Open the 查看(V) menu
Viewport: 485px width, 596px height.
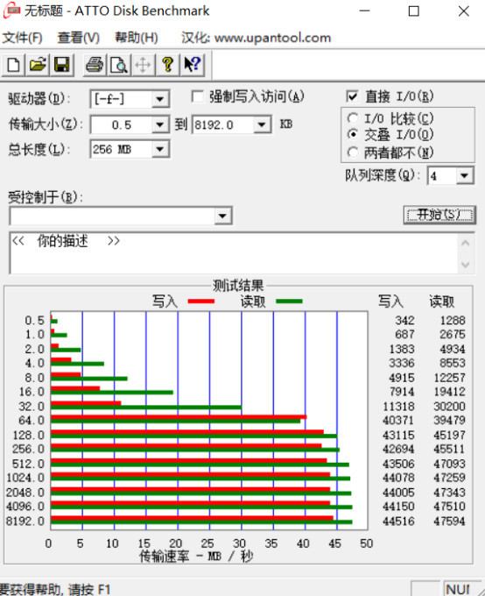coord(78,38)
